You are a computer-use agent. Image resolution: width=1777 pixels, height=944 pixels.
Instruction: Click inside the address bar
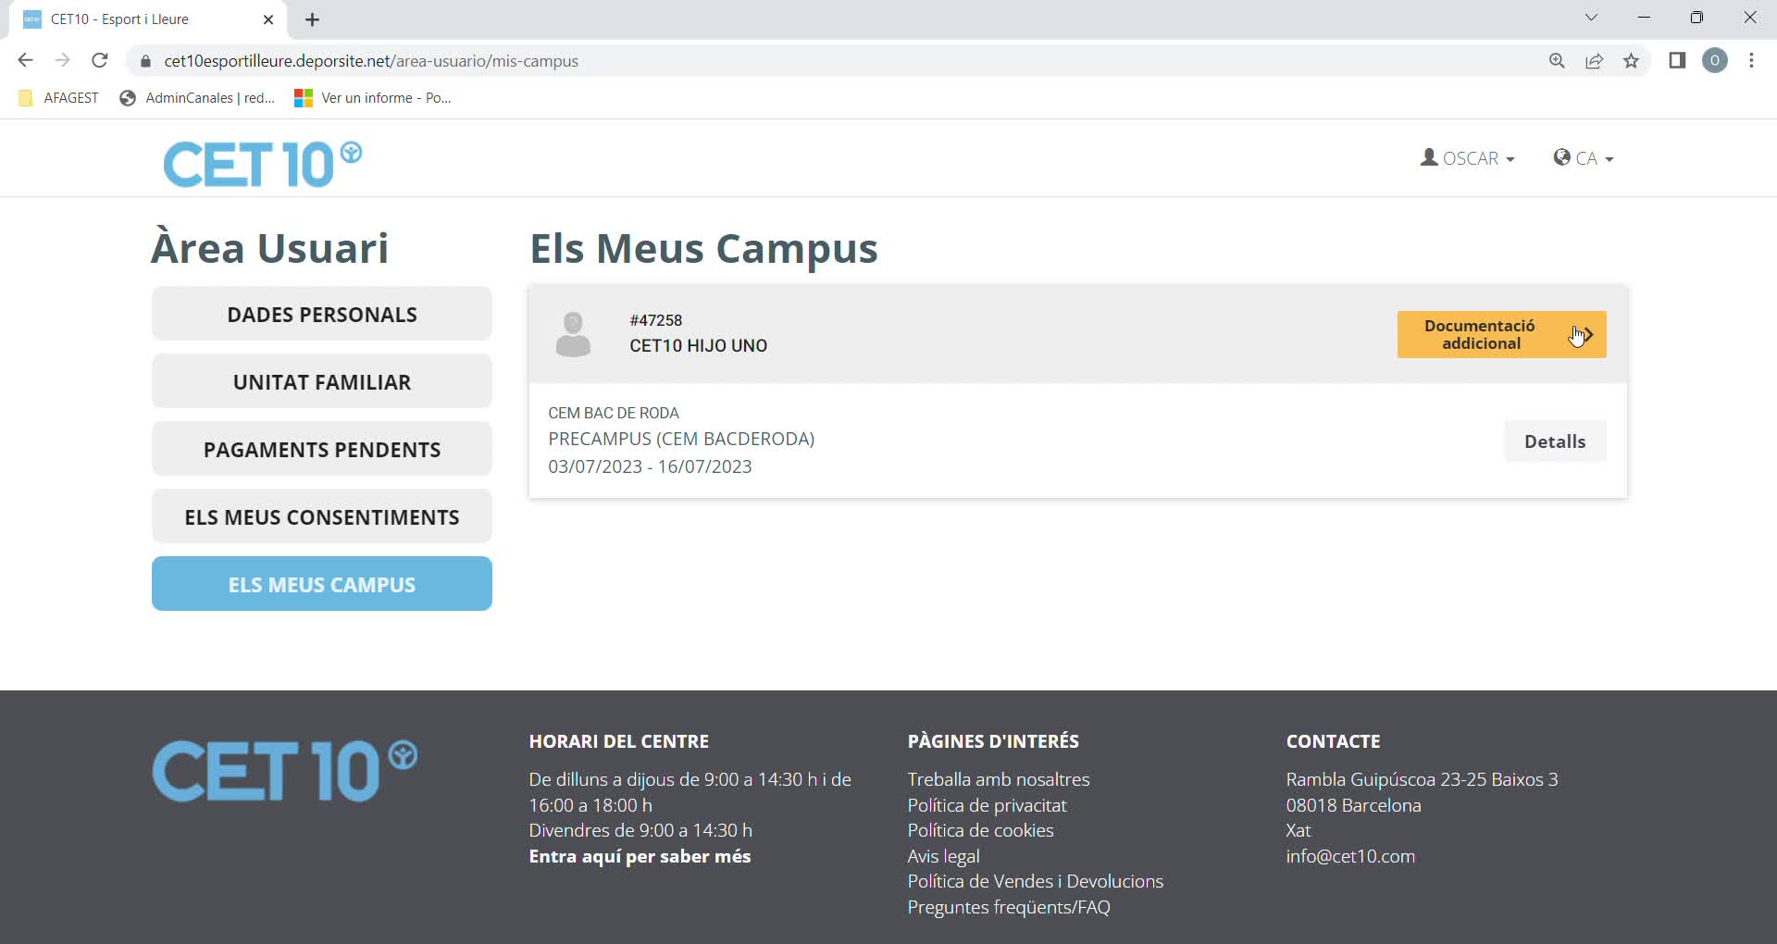click(648, 61)
